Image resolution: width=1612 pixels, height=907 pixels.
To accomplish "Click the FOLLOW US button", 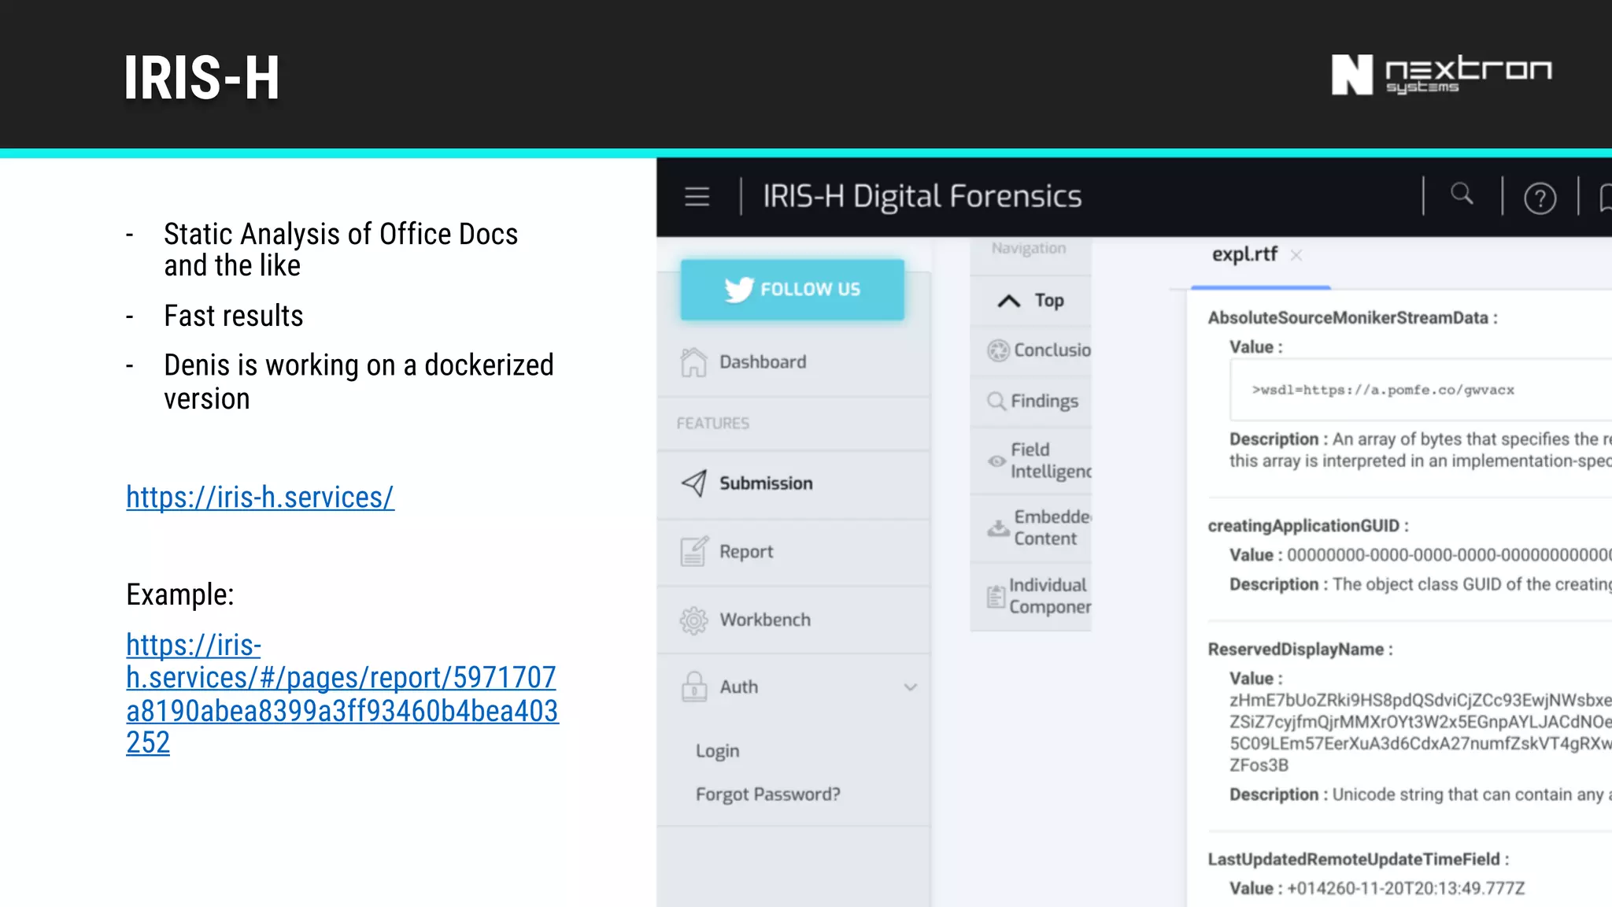I will tap(793, 289).
